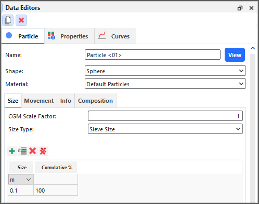Click the size cell with value 0.1
The height and width of the screenshot is (204, 259).
click(21, 191)
